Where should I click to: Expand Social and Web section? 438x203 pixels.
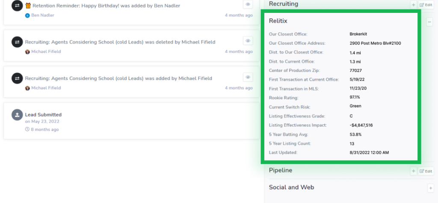click(430, 188)
